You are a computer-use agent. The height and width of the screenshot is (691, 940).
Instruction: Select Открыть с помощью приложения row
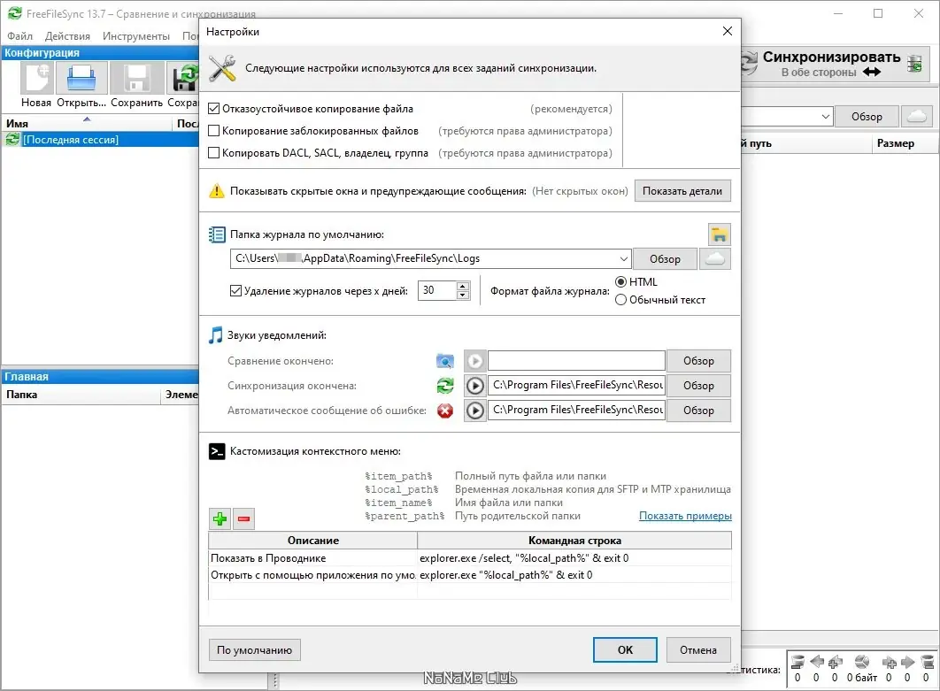pos(470,575)
